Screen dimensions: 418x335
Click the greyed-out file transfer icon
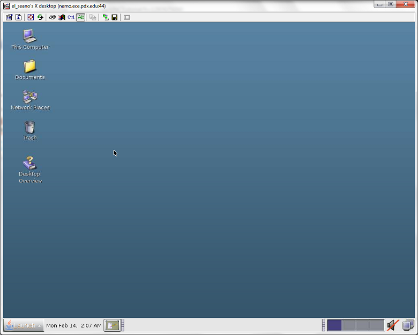tap(93, 17)
